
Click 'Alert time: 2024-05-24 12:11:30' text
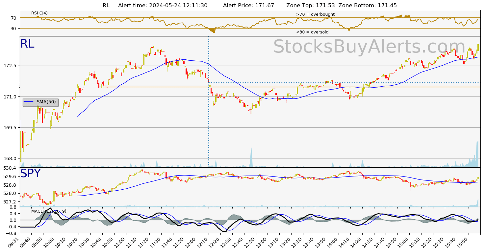(163, 6)
